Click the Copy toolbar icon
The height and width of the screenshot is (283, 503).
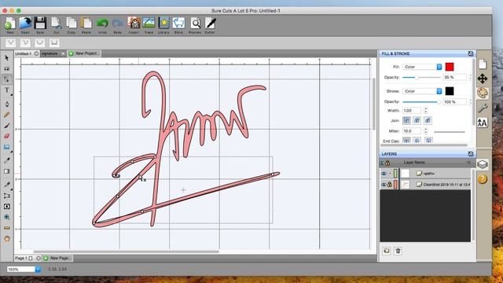(x=72, y=24)
